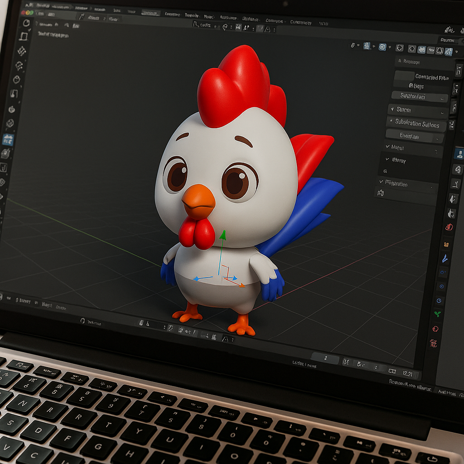
Task: Open the Conorunoty menu in top bar
Action: (x=301, y=22)
